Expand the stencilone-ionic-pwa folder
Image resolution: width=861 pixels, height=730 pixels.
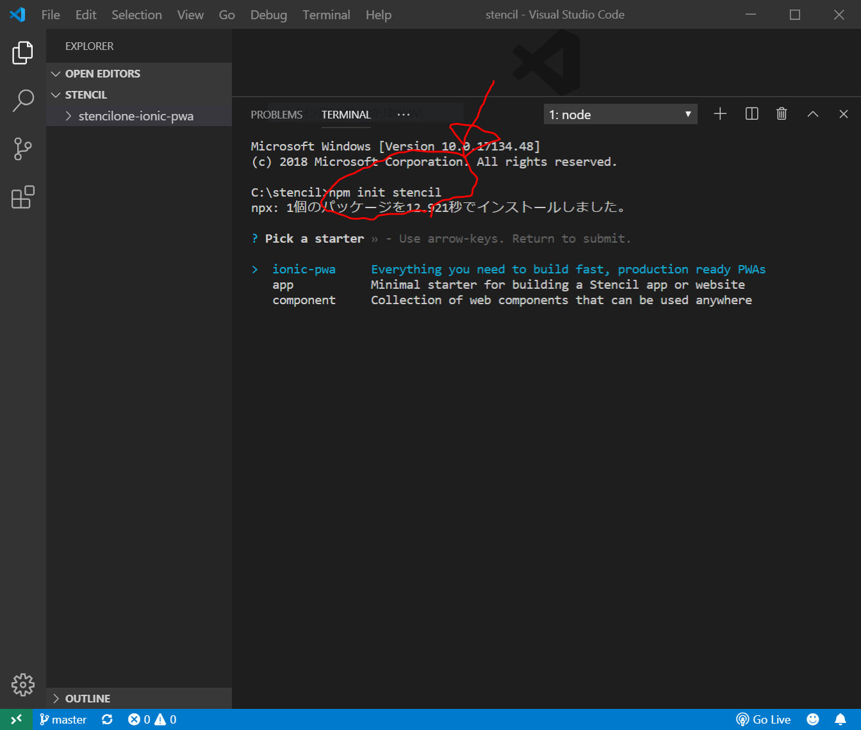(x=135, y=116)
